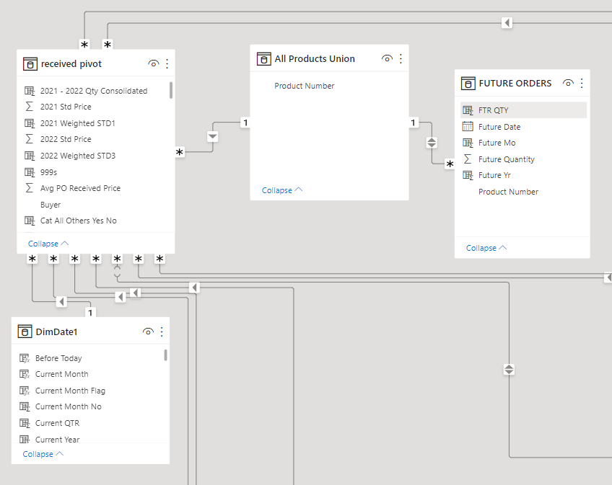Open more options menu for FUTURE ORDERS
The width and height of the screenshot is (612, 485).
[582, 83]
